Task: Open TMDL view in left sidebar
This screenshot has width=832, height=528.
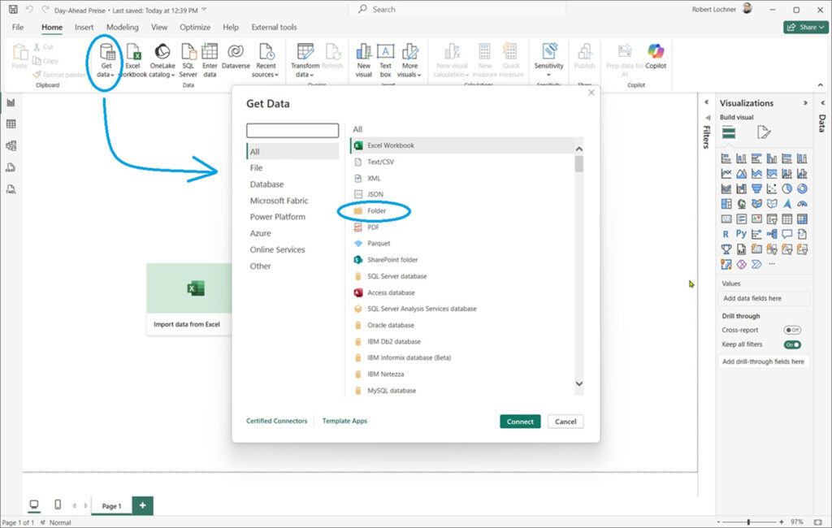Action: click(11, 189)
